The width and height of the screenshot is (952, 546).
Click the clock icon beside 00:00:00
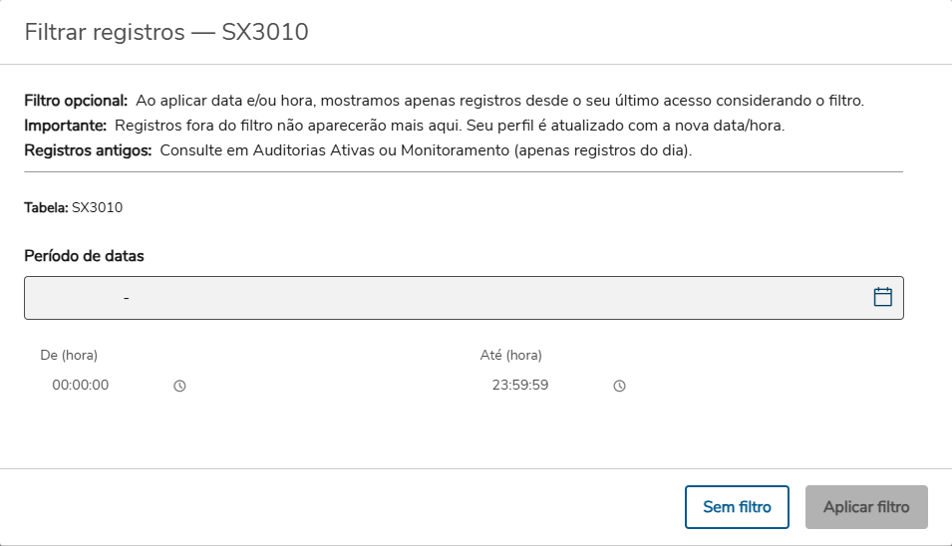pyautogui.click(x=180, y=386)
